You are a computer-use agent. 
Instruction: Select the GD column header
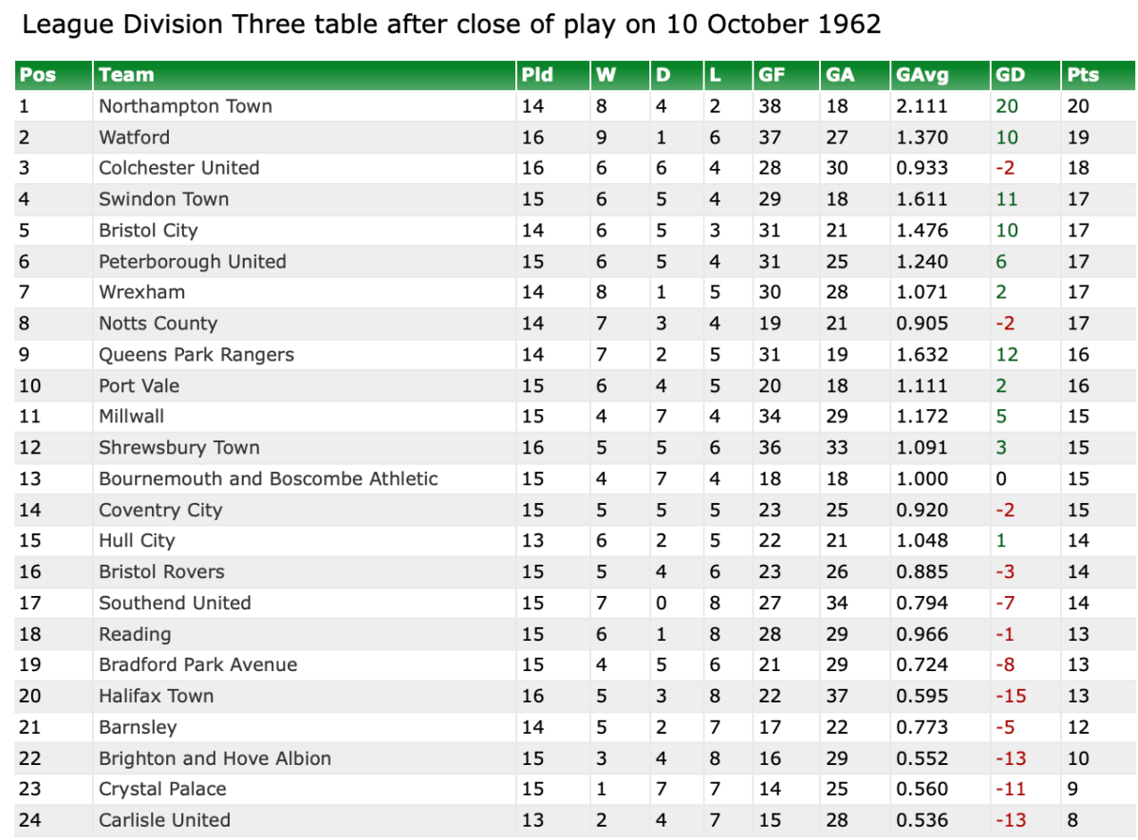pos(1007,75)
